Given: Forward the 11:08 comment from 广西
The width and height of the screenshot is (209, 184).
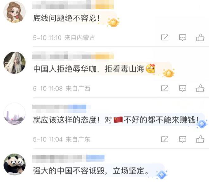Looking at the screenshot, I should pos(165,88).
